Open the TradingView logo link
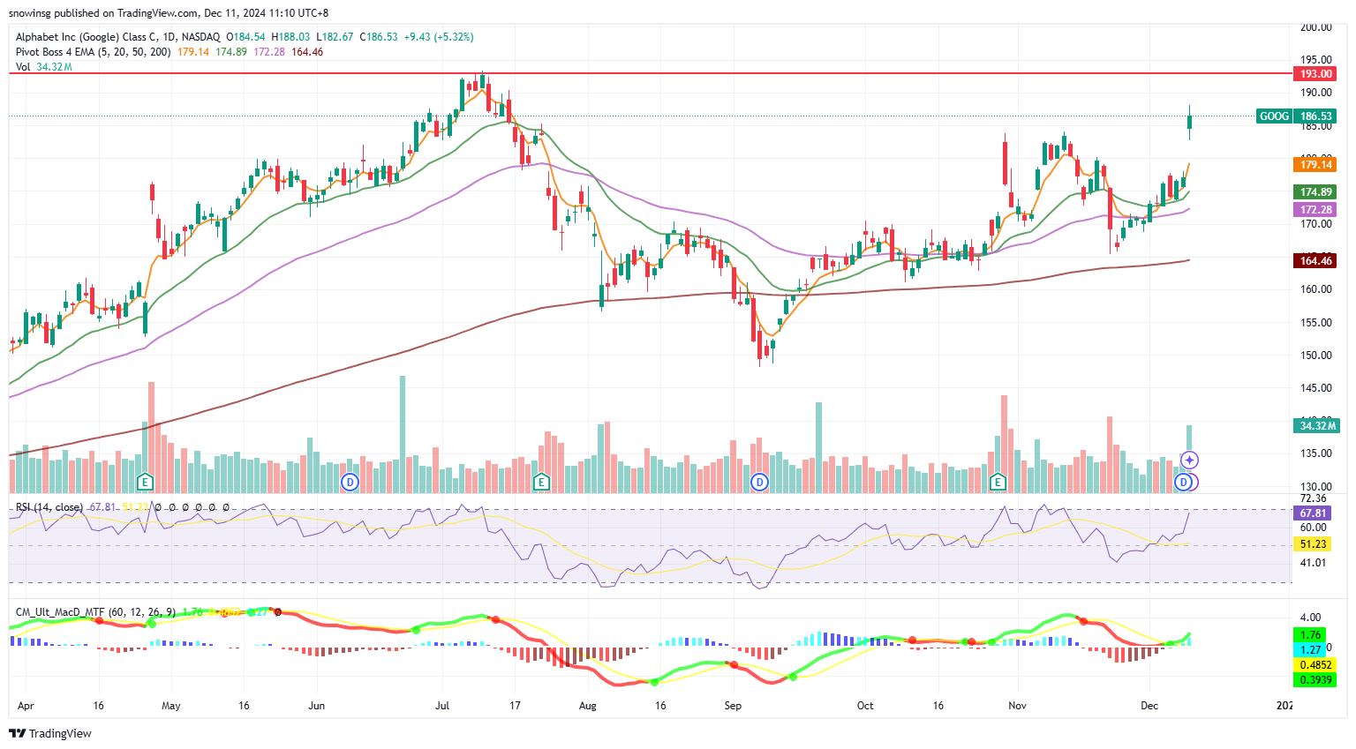This screenshot has height=749, width=1356. [x=50, y=733]
